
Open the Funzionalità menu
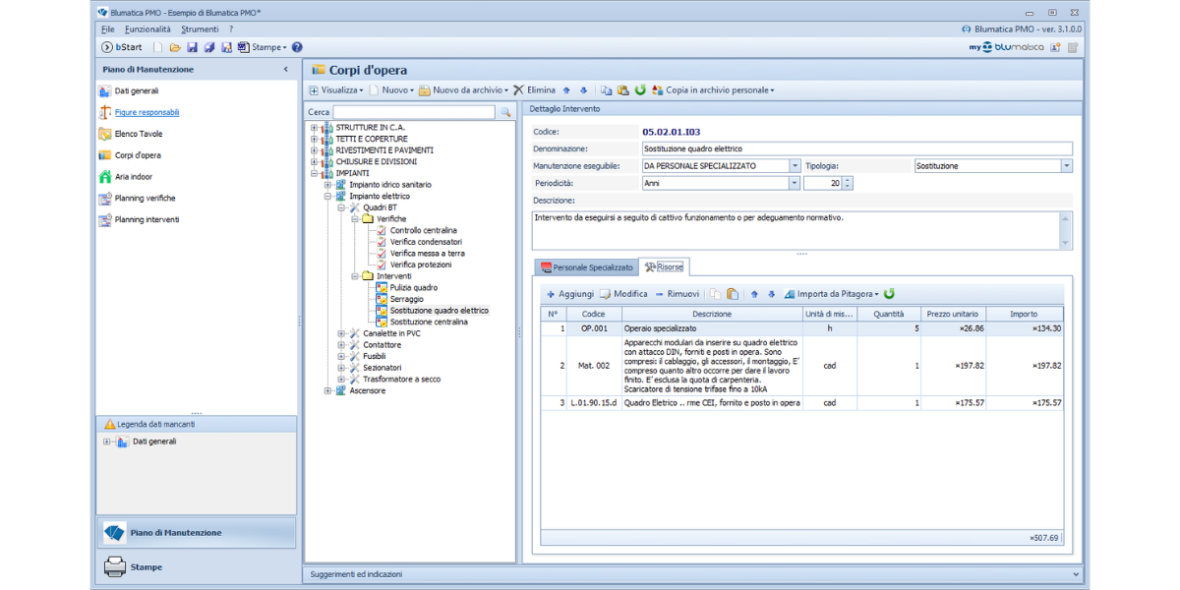click(x=147, y=29)
